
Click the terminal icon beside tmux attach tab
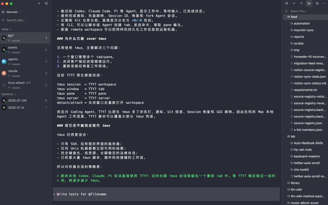tap(4, 85)
